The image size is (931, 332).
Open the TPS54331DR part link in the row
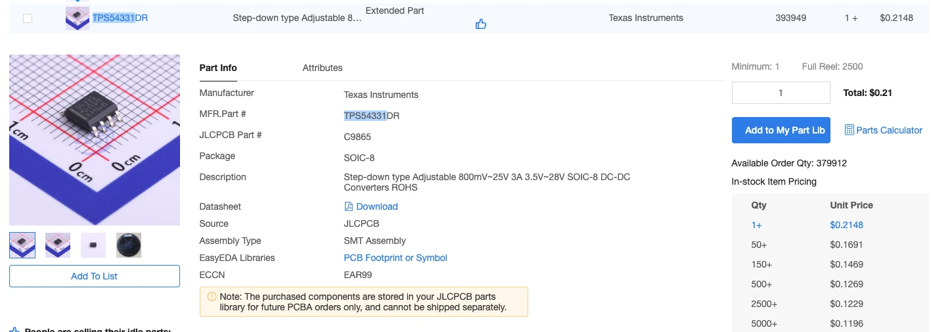120,18
